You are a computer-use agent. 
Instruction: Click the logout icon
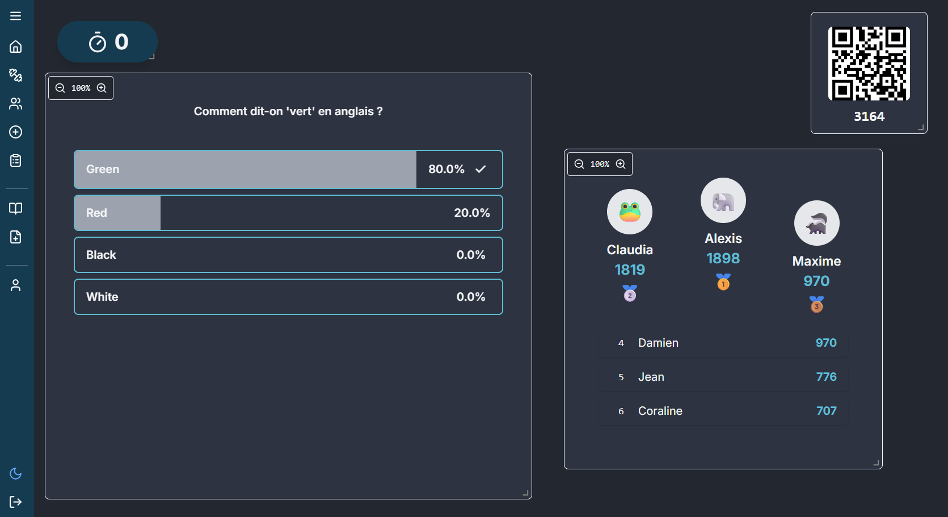pyautogui.click(x=16, y=502)
